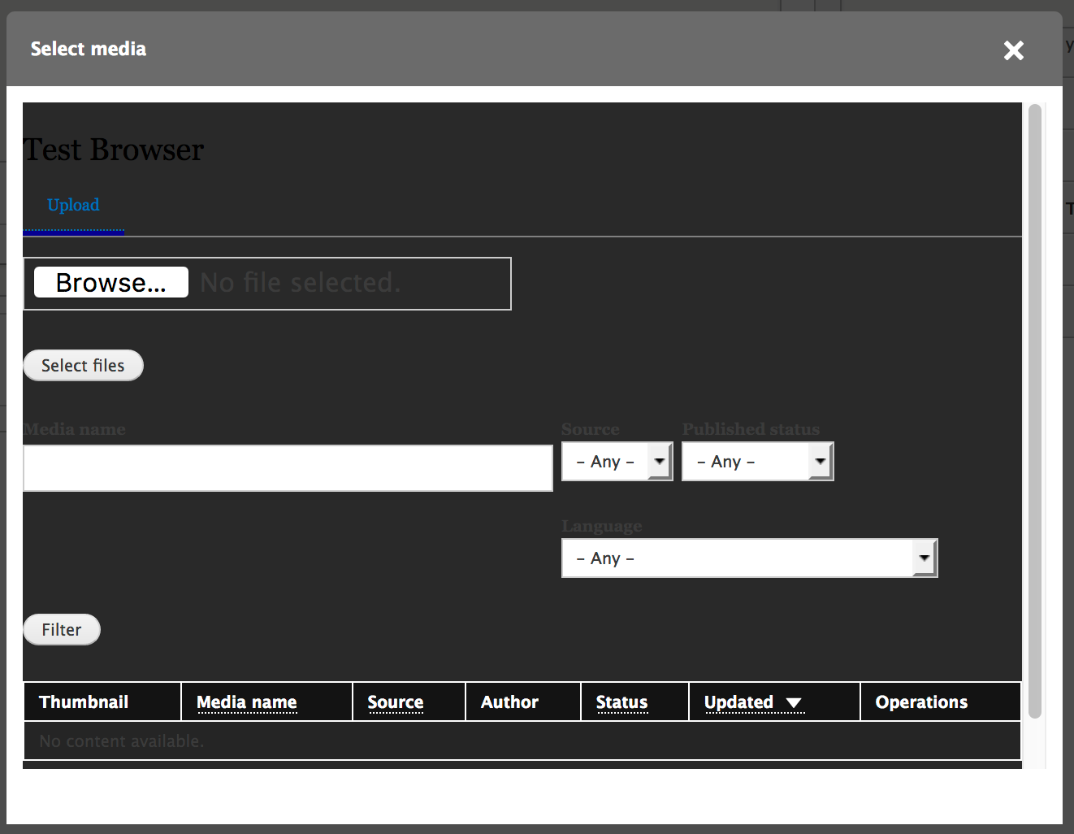The image size is (1074, 834).
Task: Focus the Media name text field
Action: [288, 468]
